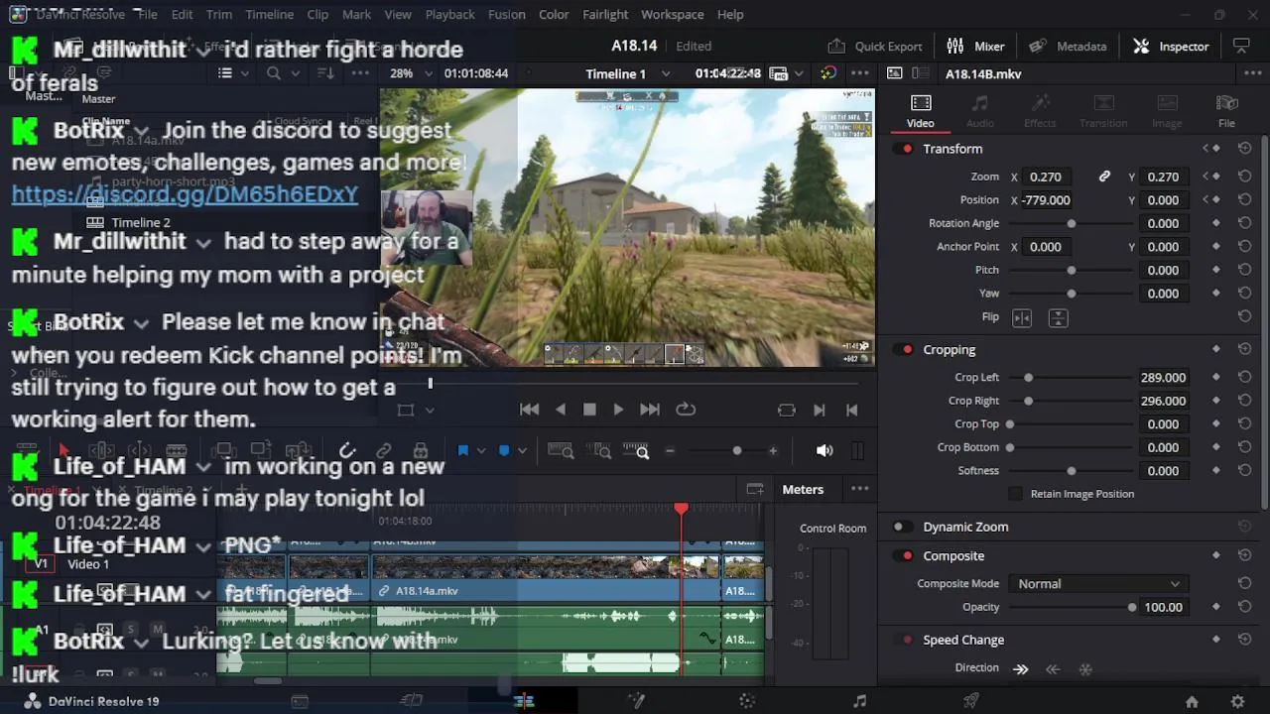Toggle the Dynamic Zoom switch
This screenshot has width=1270, height=714.
click(x=902, y=527)
